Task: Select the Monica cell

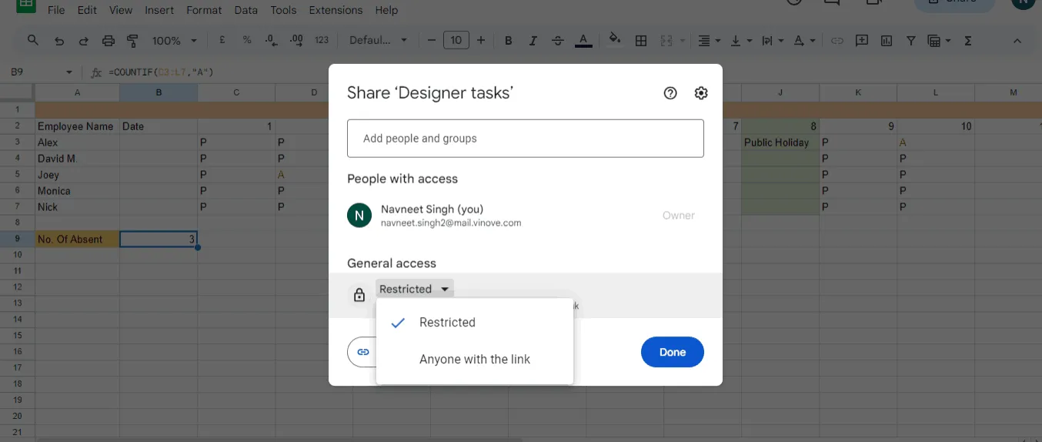Action: [x=77, y=191]
